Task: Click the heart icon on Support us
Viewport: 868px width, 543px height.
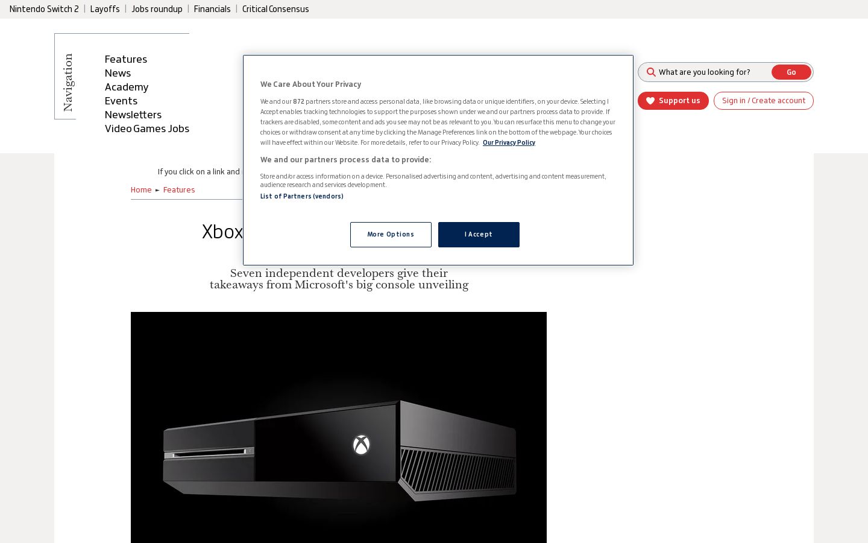Action: click(x=650, y=101)
